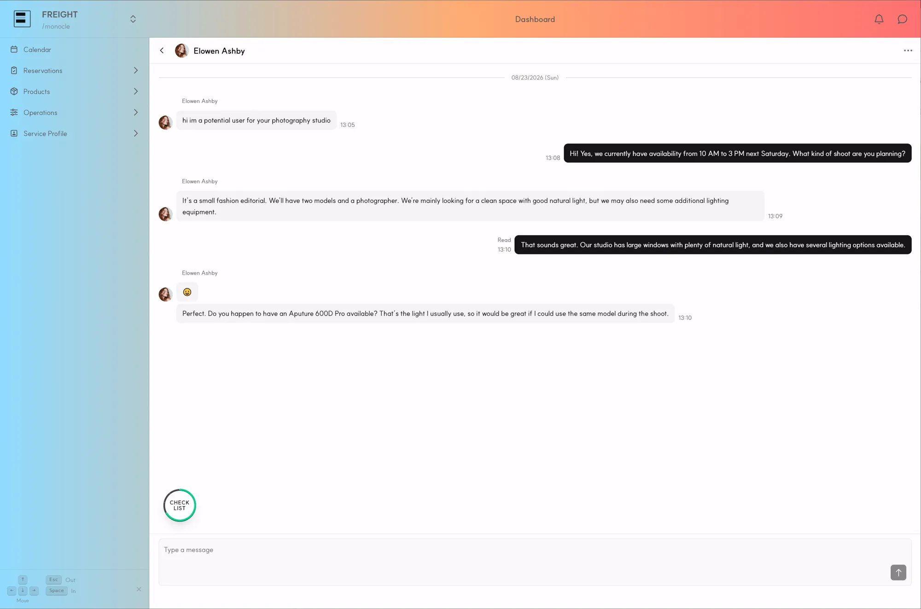Viewport: 921px width, 609px height.
Task: Go back with the left arrow
Action: 162,51
